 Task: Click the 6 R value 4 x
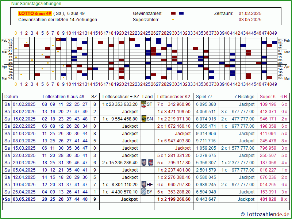coord(284,162)
